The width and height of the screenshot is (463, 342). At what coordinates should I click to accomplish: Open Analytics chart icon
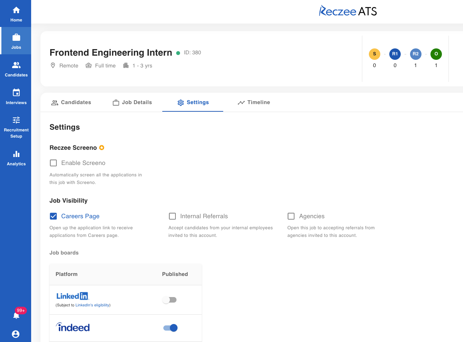(16, 154)
